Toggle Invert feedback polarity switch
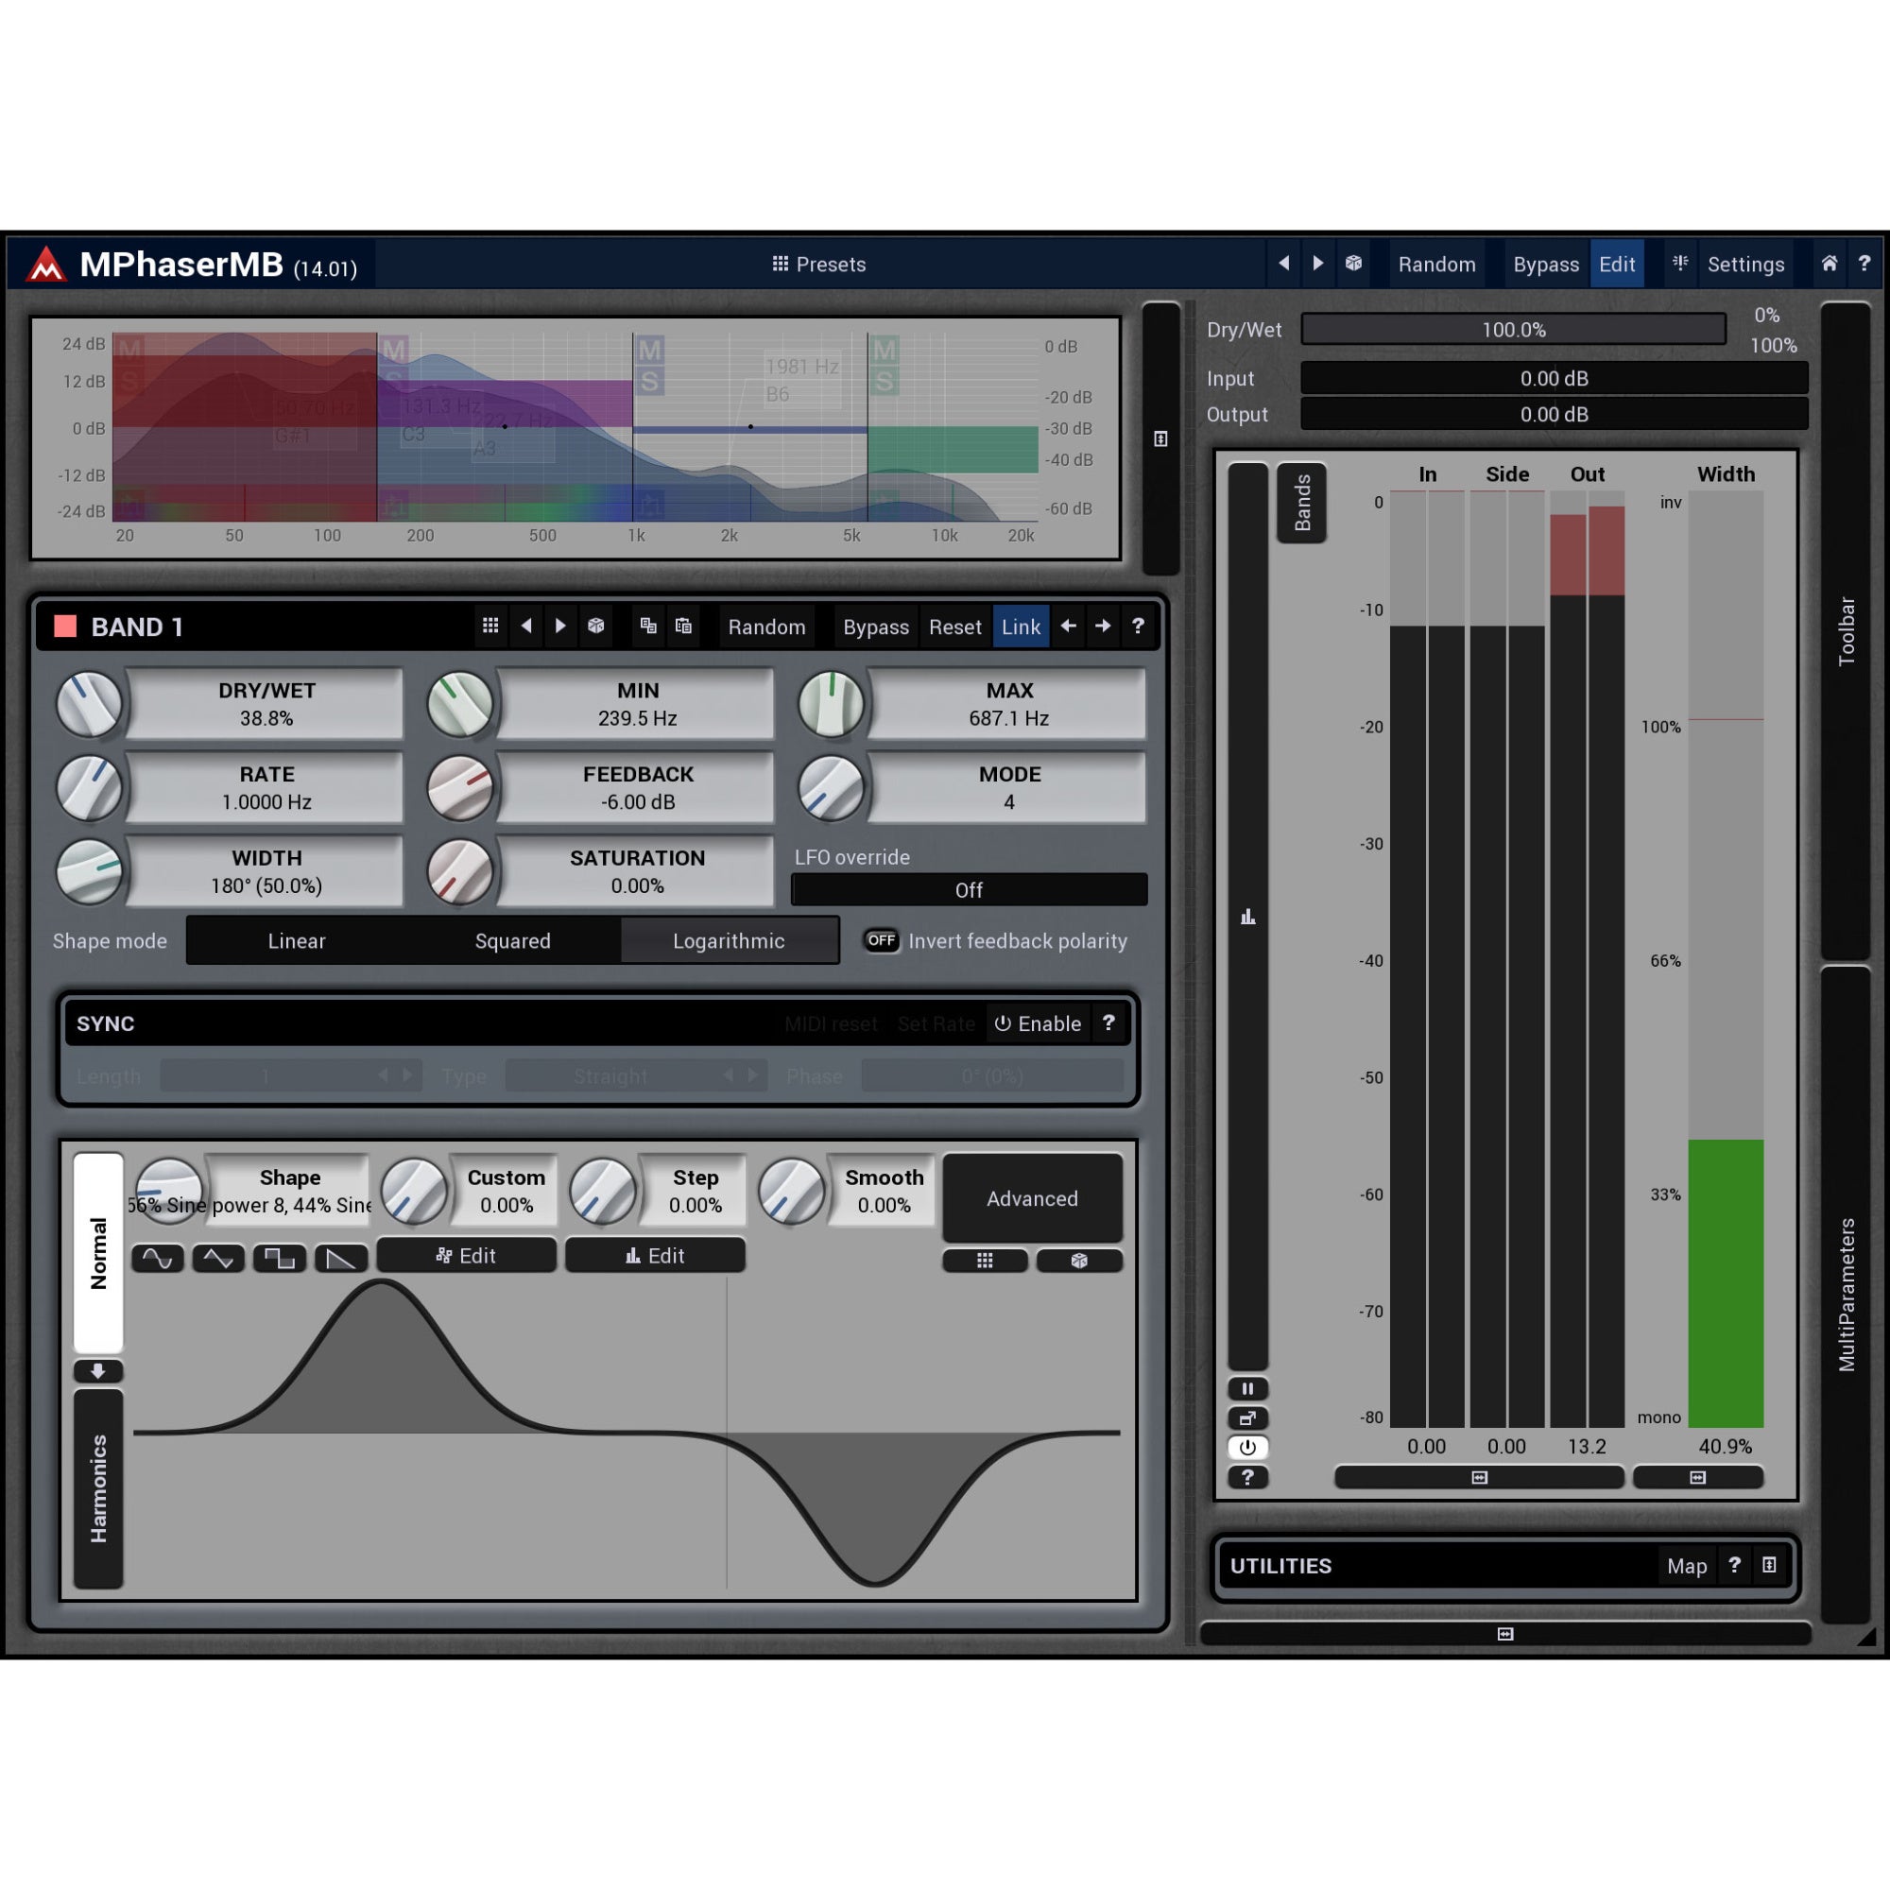The width and height of the screenshot is (1890, 1890). 882,940
